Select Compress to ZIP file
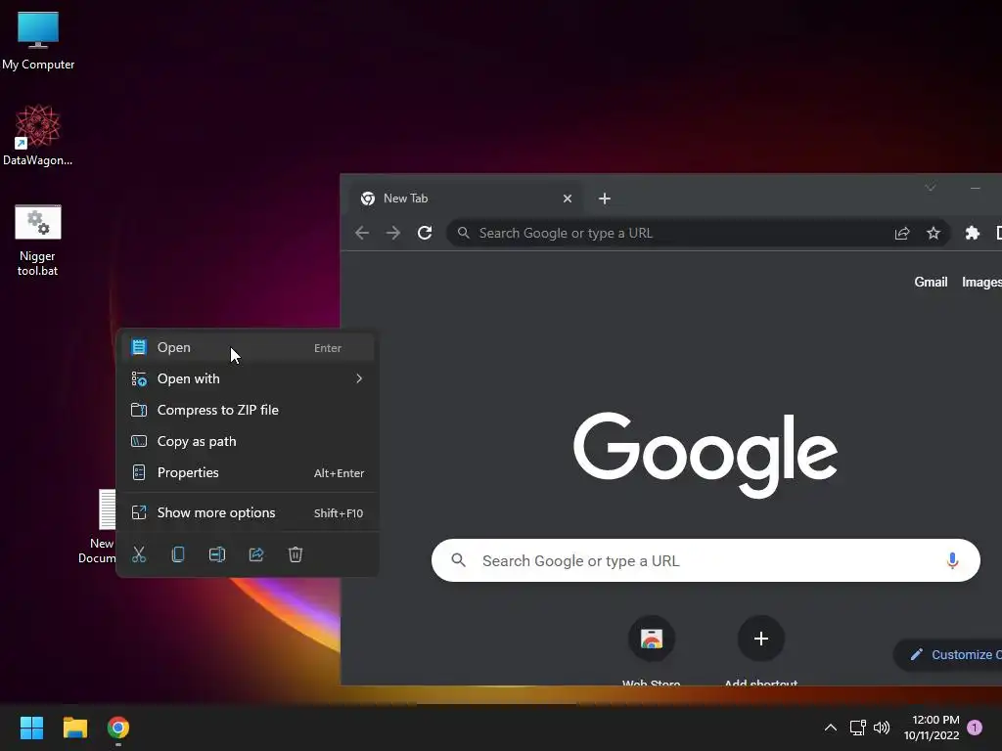Screen dimensions: 1002x751 (x=248, y=410)
